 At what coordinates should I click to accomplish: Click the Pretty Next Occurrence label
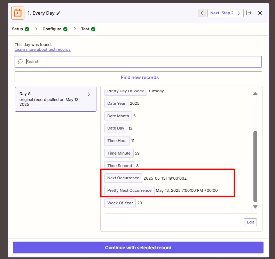point(129,190)
